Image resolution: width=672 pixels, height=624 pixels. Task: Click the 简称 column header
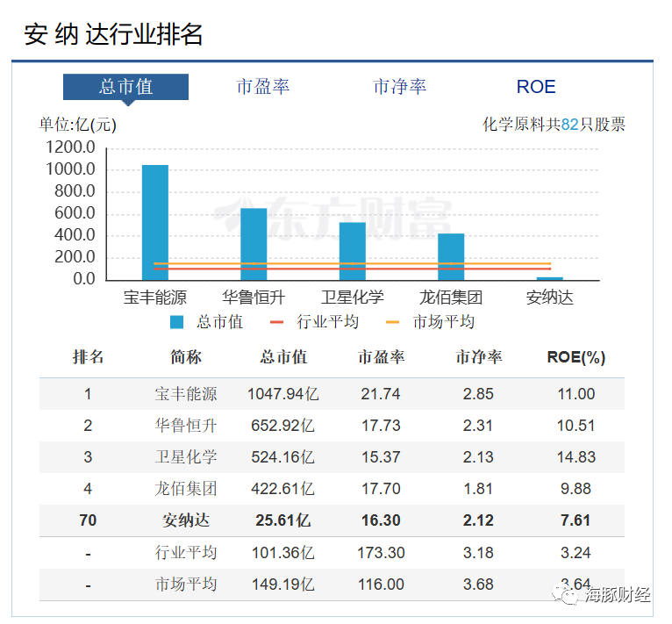click(x=186, y=357)
